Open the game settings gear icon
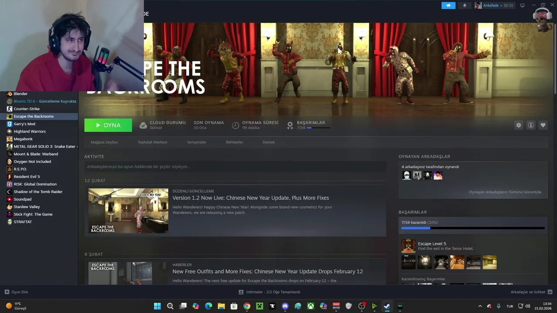Viewport: 557px width, 313px height. point(518,125)
